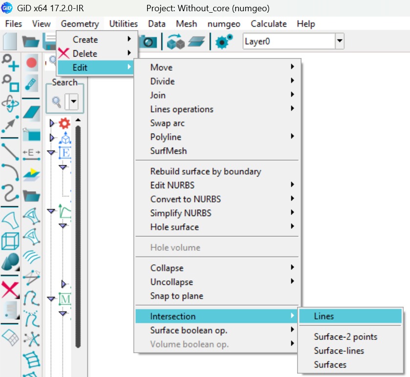Choose the Create line tool
The height and width of the screenshot is (377, 410).
10,152
